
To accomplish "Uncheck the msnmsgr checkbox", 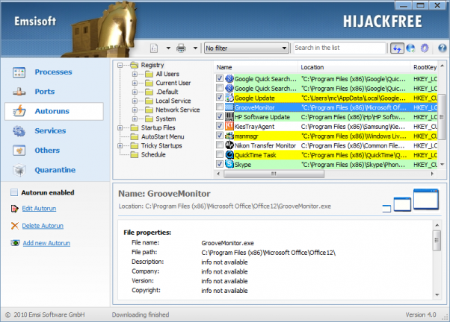I will (220, 135).
